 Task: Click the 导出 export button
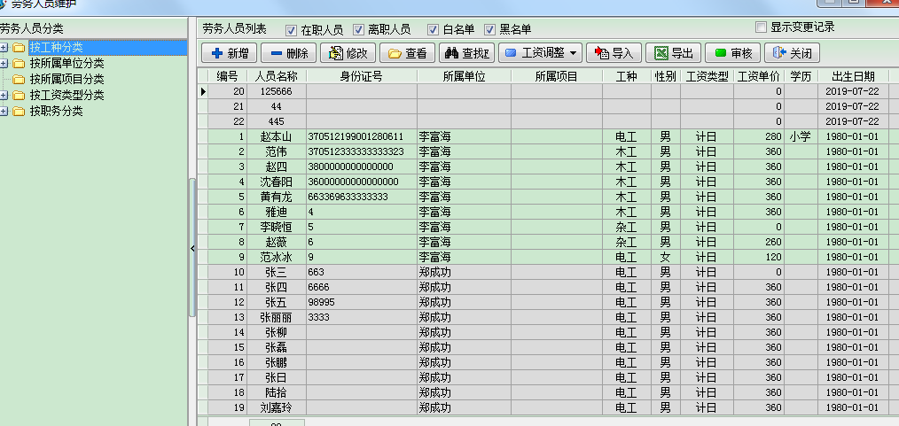coord(674,53)
